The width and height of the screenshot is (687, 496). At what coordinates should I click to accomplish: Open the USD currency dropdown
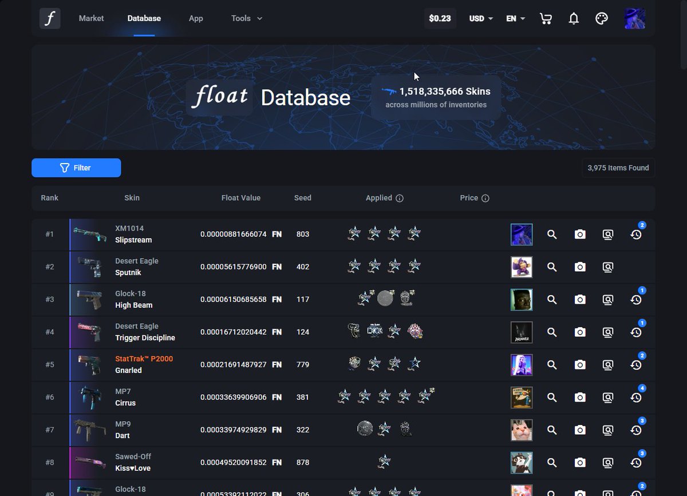coord(481,18)
